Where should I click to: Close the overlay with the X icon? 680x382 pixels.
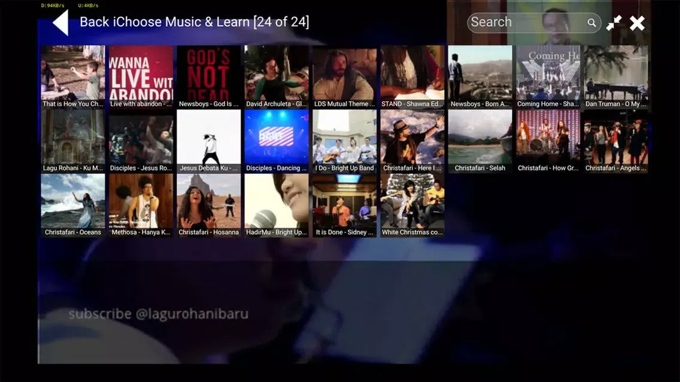[637, 23]
